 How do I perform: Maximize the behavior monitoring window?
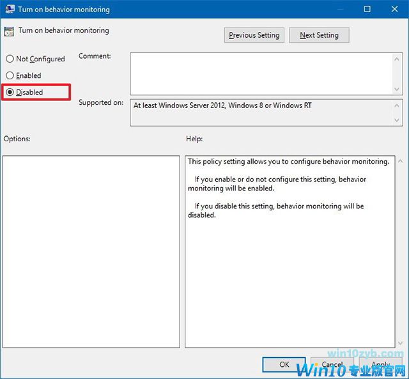click(x=367, y=9)
